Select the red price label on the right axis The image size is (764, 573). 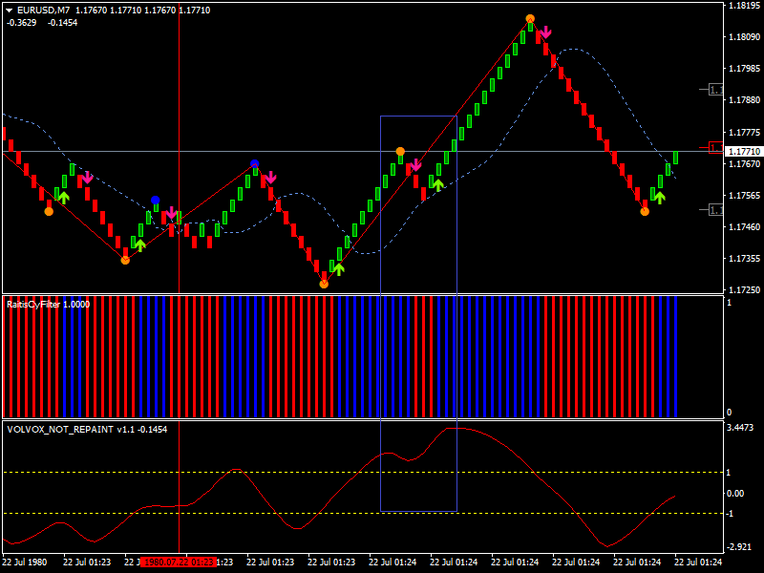(x=715, y=147)
